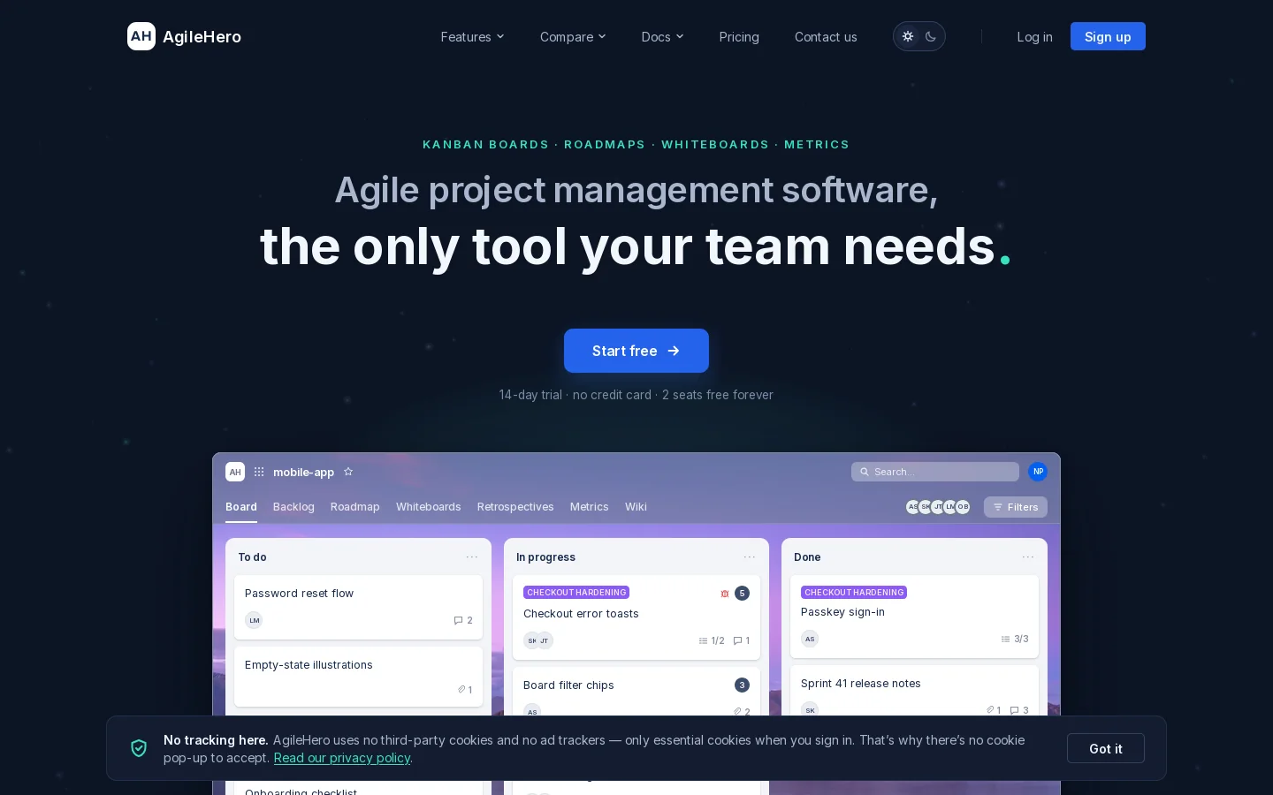Open the Wiki tab
This screenshot has width=1273, height=795.
pyautogui.click(x=636, y=507)
